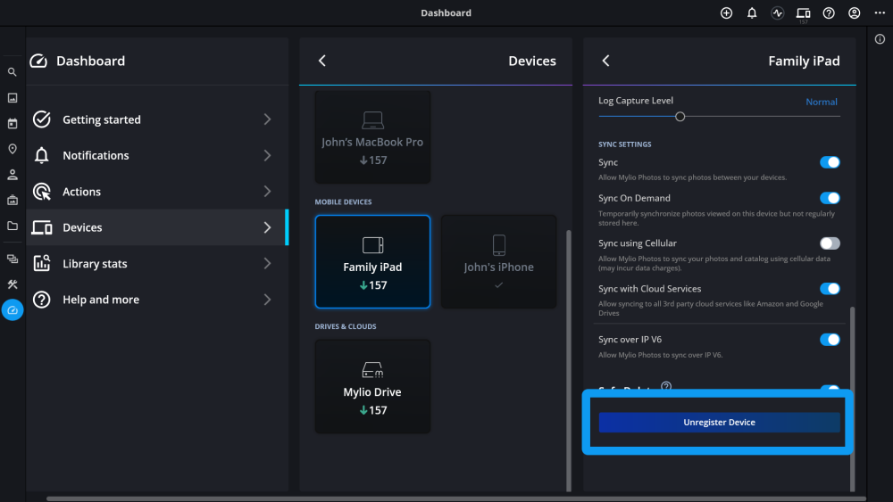Image resolution: width=893 pixels, height=502 pixels.
Task: Open the Calendar view in the sidebar
Action: point(13,124)
